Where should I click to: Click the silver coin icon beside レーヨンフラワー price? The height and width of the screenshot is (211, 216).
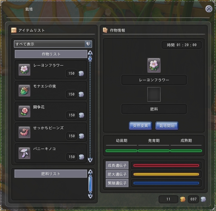tap(81, 73)
